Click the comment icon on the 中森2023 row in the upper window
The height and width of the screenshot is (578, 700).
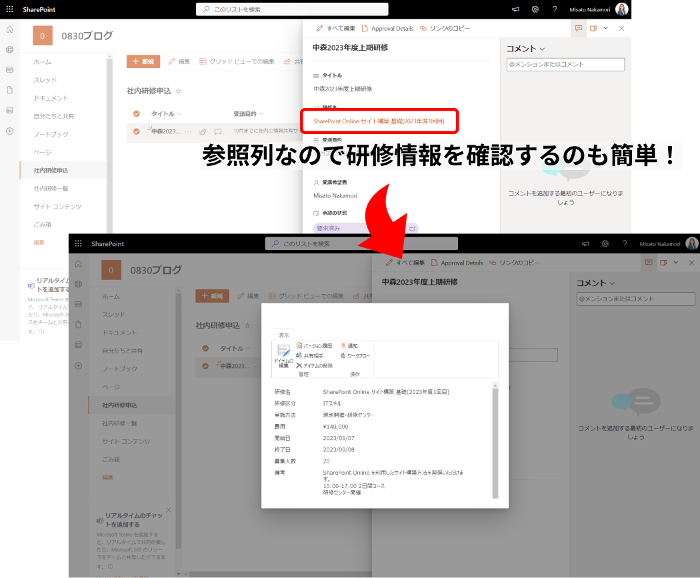tap(218, 132)
